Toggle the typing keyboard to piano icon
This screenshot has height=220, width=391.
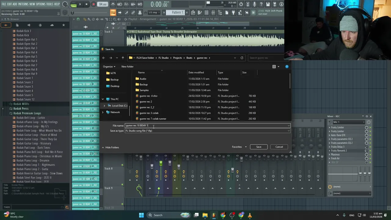click(x=113, y=13)
